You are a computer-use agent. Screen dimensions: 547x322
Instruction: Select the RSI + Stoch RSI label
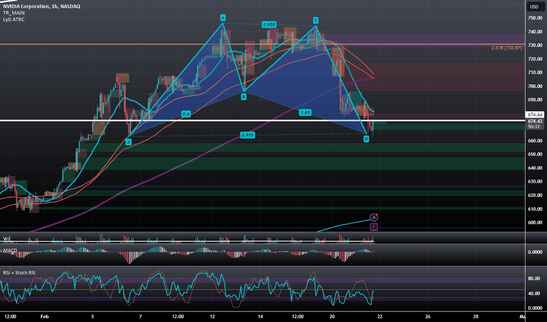pos(19,273)
